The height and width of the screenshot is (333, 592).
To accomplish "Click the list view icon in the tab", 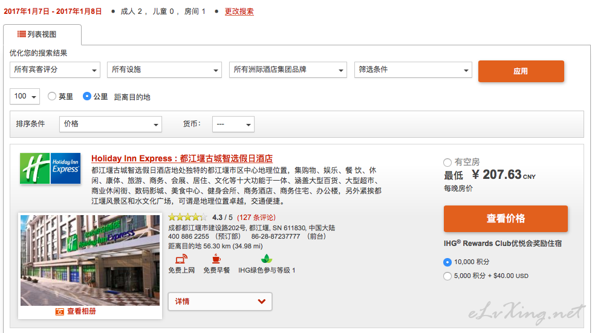I will tap(22, 34).
